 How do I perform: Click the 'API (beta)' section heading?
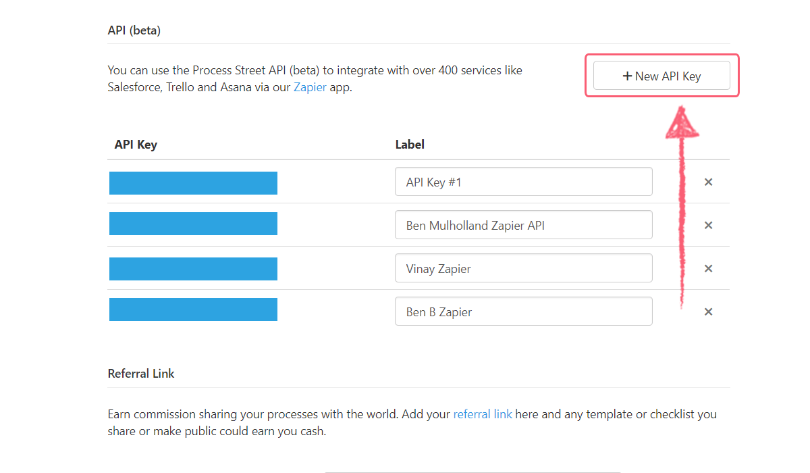pyautogui.click(x=134, y=30)
